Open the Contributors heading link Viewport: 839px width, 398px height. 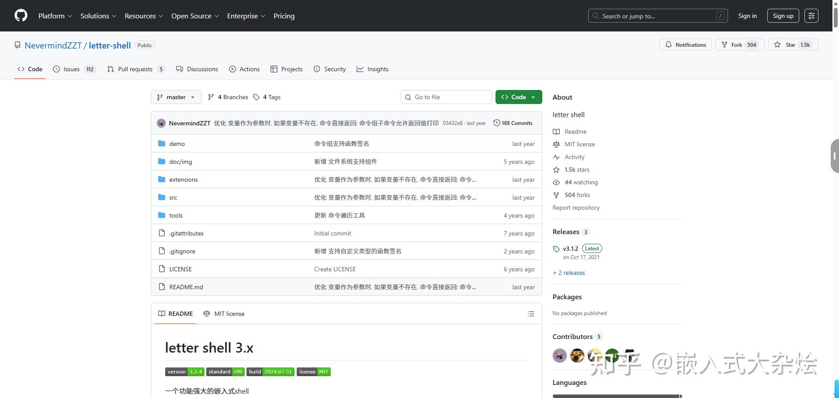578,336
